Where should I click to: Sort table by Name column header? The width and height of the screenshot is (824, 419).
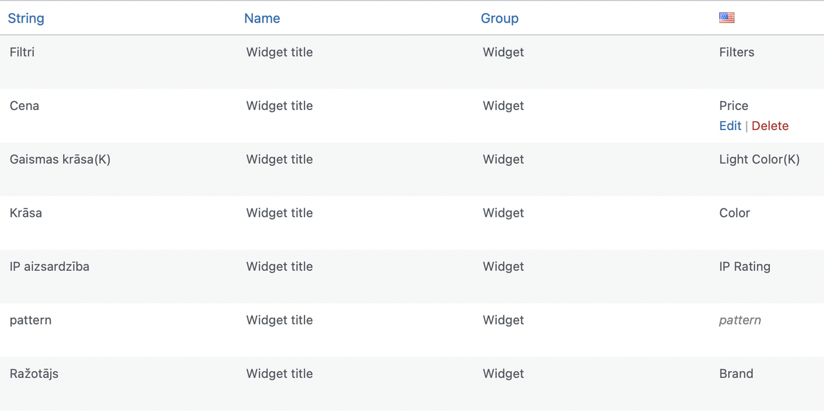pos(262,18)
